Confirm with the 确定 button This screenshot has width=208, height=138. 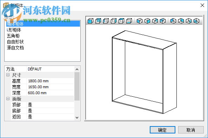[162, 130]
